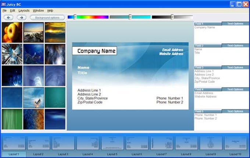
Task: Open Text Options for Field 3
Action: (x=235, y=67)
